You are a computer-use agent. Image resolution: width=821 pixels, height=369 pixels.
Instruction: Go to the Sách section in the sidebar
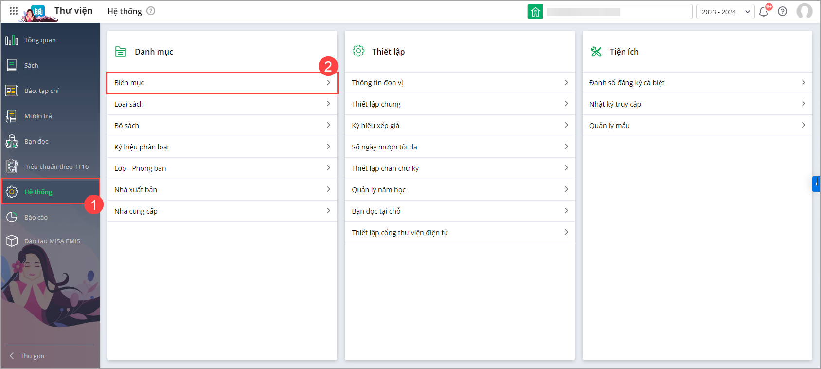coord(31,66)
